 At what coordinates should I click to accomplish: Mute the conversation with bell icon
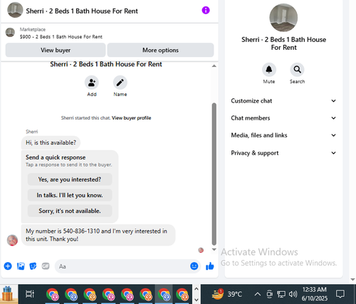pos(269,70)
